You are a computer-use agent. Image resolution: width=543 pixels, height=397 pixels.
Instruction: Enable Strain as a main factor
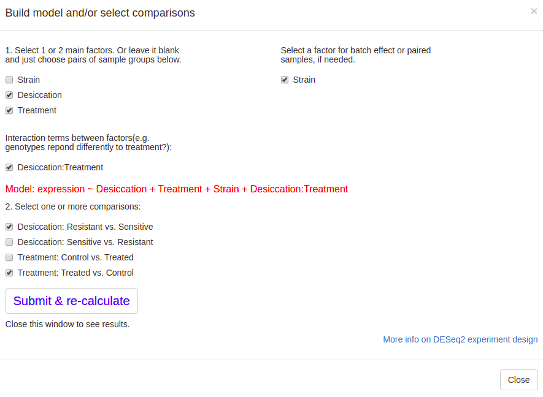(9, 80)
